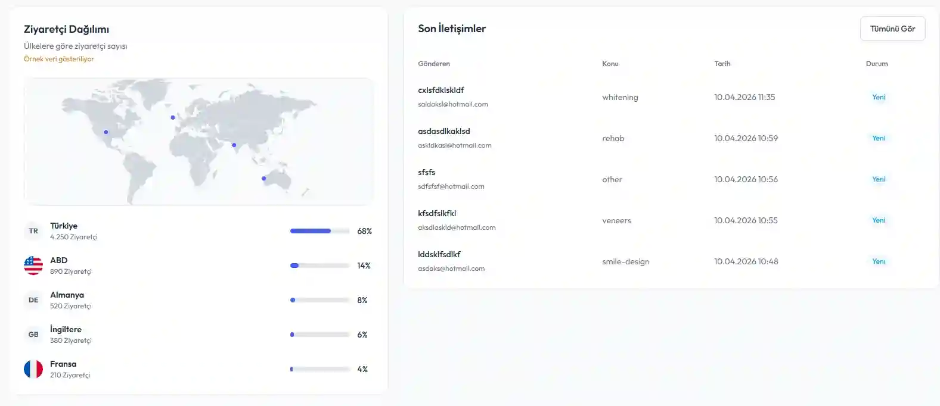The height and width of the screenshot is (406, 940).
Task: Click the GB country badge icon
Action: pyautogui.click(x=33, y=335)
